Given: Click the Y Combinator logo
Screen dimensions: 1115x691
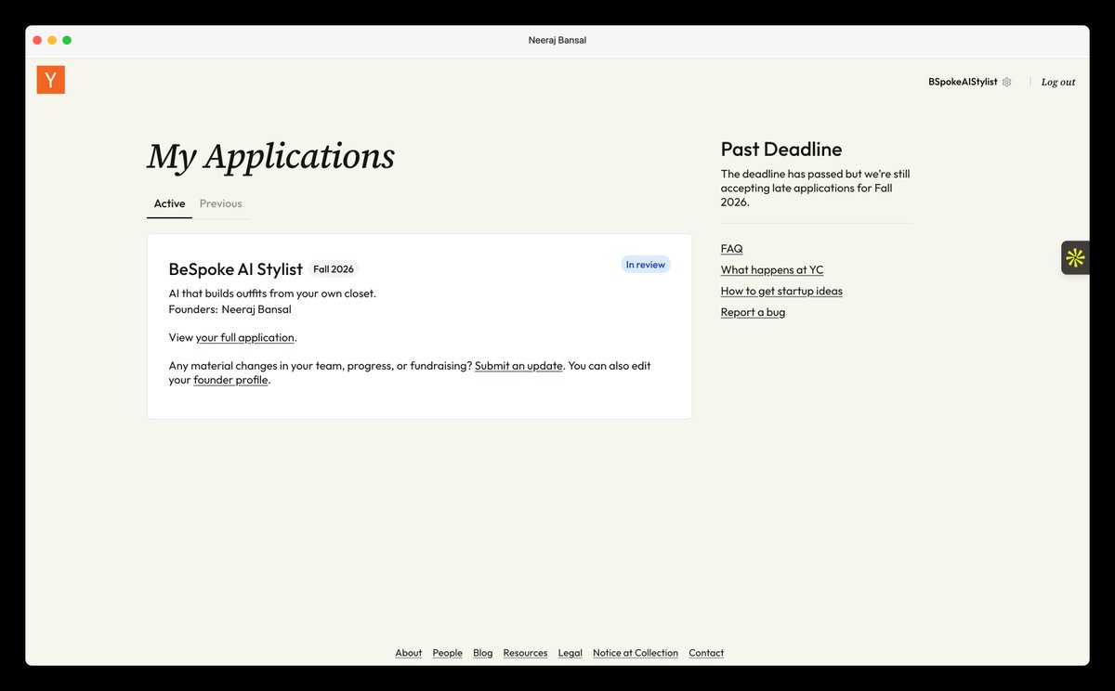Looking at the screenshot, I should pos(50,80).
